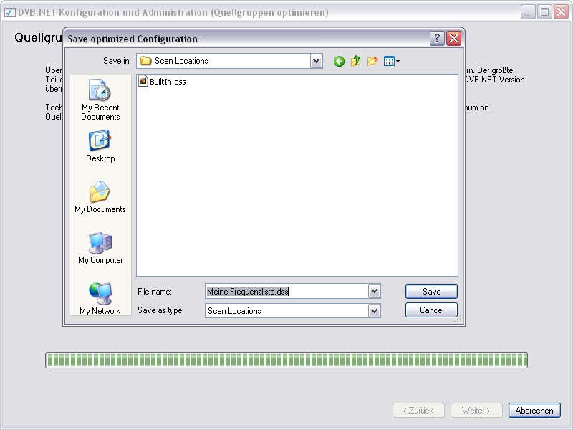Expand the Save in folder dropdown
This screenshot has width=573, height=430.
(317, 62)
